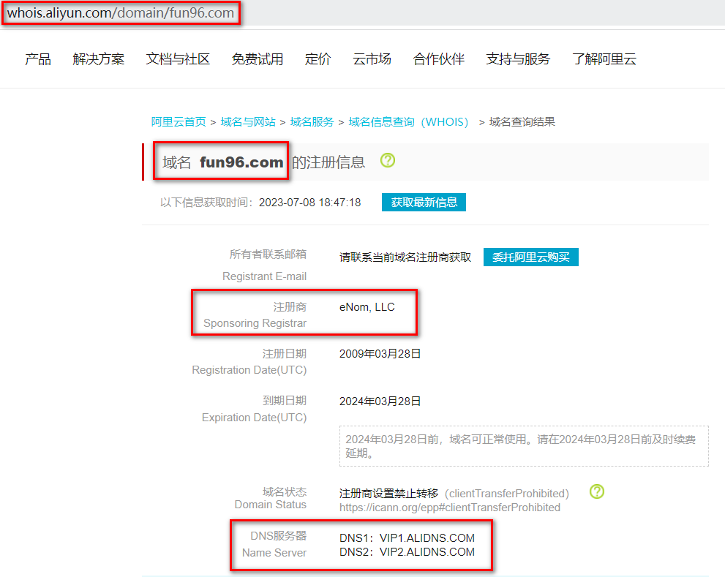Click the Registrant E-mail label
This screenshot has width=725, height=577.
click(x=265, y=276)
